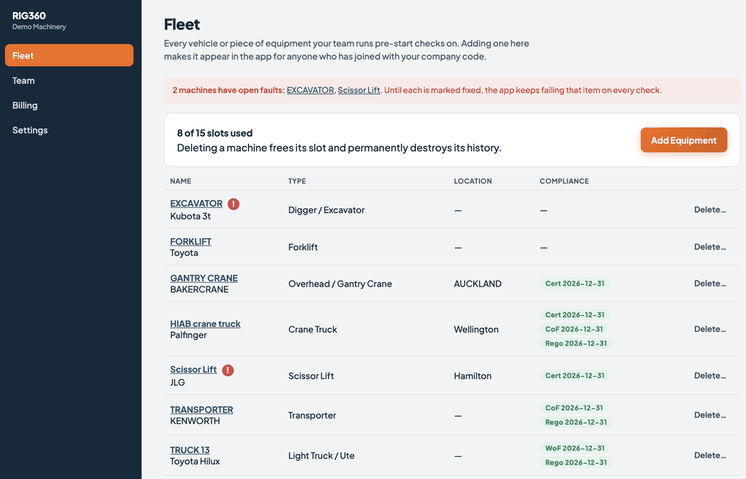Screen dimensions: 746x479
Task: Open the TRANSPORTER machine details
Action: tap(201, 410)
